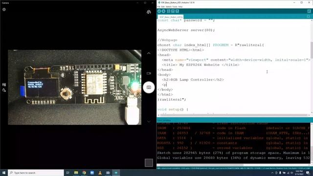Open the Sketch menu in Arduino
This screenshot has width=313, height=176.
169,7
